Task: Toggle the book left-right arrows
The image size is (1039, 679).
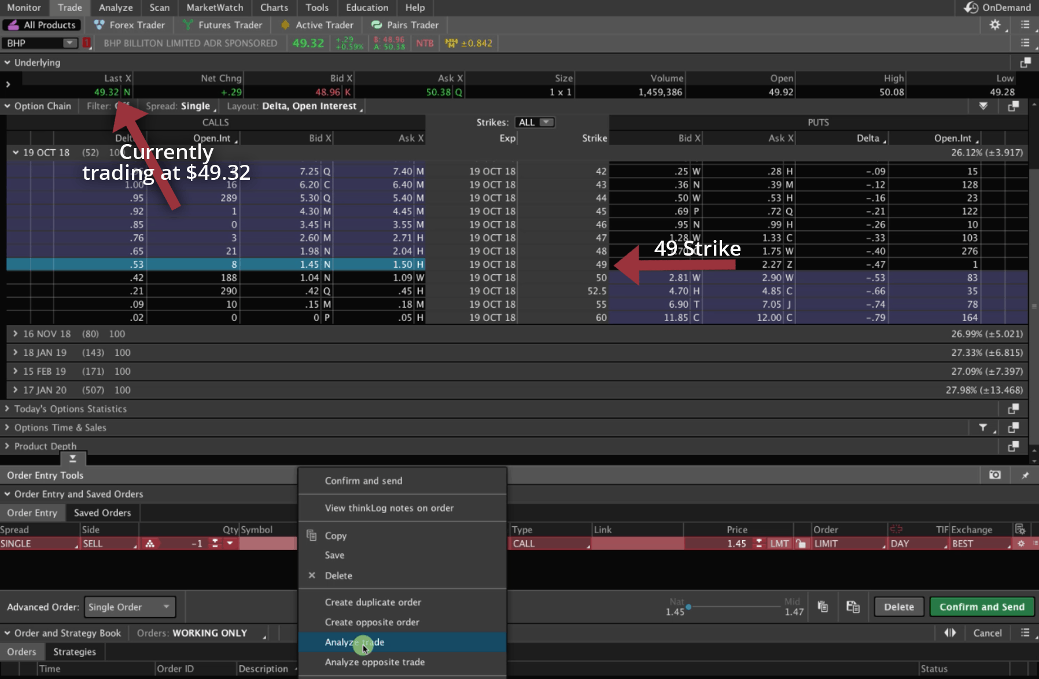Action: [x=950, y=633]
